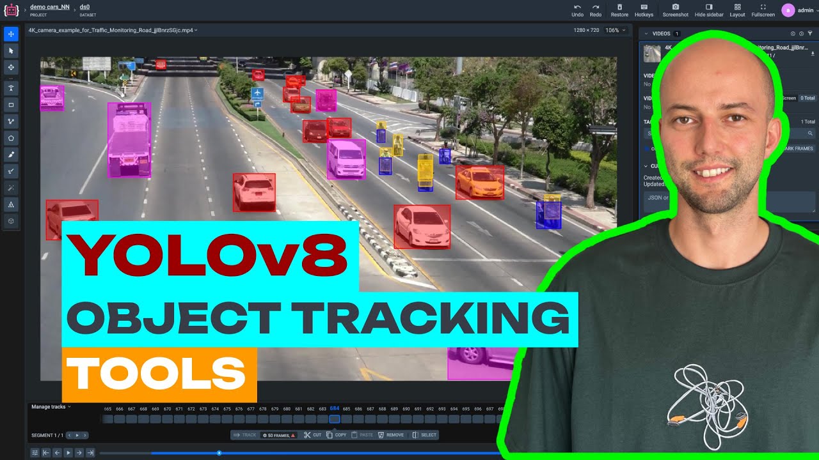This screenshot has width=819, height=460.
Task: Select the cuboid tool
Action: [11, 220]
